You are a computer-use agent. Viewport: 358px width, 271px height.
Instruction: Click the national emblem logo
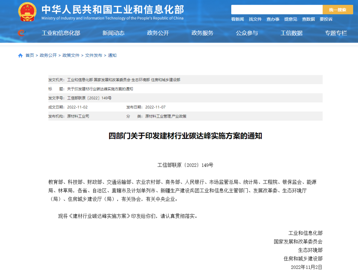coord(27,12)
